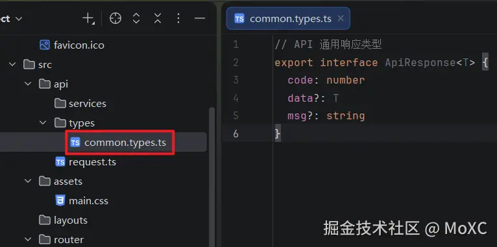The width and height of the screenshot is (497, 247).
Task: Click the closing brace on line 6
Action: coord(278,134)
